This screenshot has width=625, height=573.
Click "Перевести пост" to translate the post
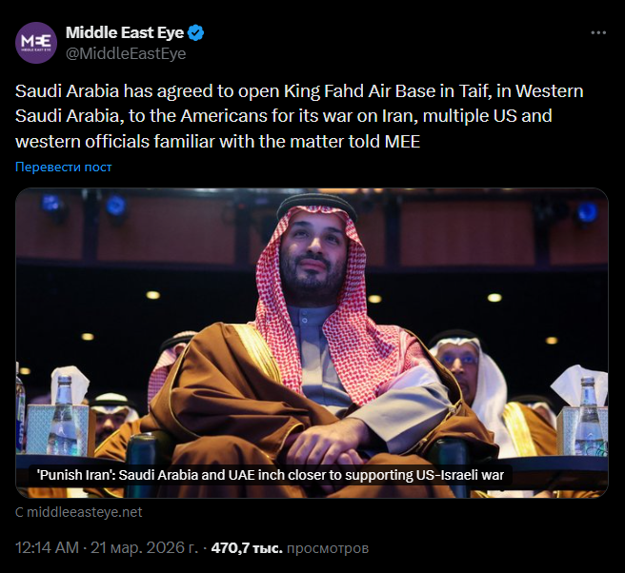(64, 168)
